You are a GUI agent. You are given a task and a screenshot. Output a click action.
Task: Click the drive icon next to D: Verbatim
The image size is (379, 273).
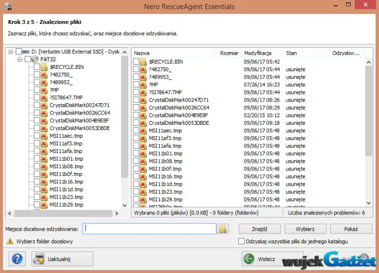[26, 52]
